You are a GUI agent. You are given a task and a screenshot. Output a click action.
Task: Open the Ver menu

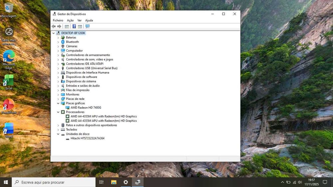[x=80, y=20]
